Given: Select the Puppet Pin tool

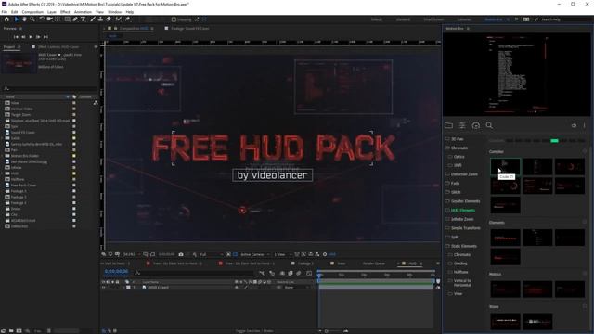Looking at the screenshot, I should click(x=128, y=19).
